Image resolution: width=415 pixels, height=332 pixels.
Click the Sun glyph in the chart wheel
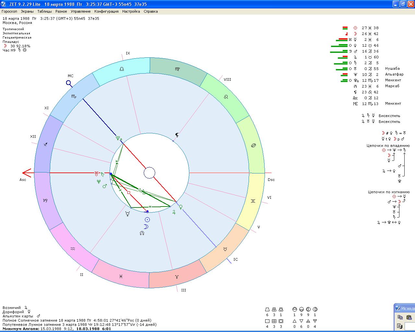[148, 219]
